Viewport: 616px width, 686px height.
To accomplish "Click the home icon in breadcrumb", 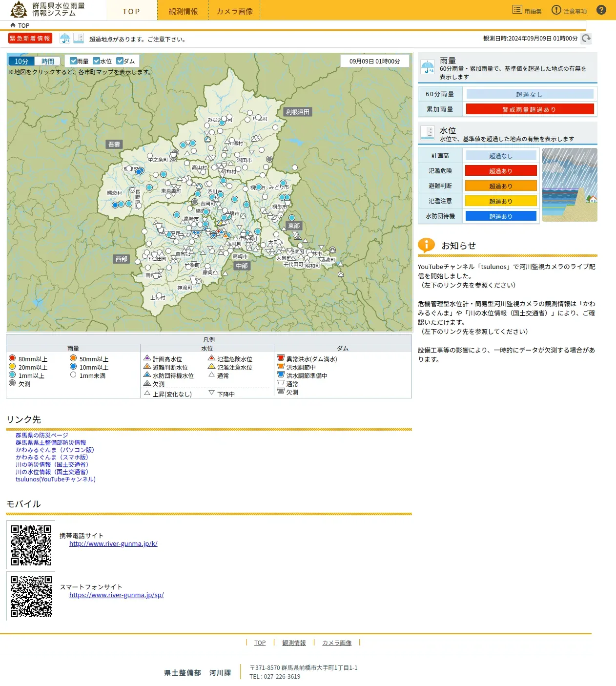I will click(x=13, y=25).
